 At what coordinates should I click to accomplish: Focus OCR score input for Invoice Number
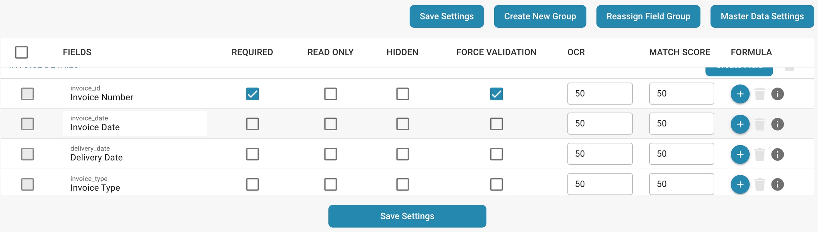600,94
